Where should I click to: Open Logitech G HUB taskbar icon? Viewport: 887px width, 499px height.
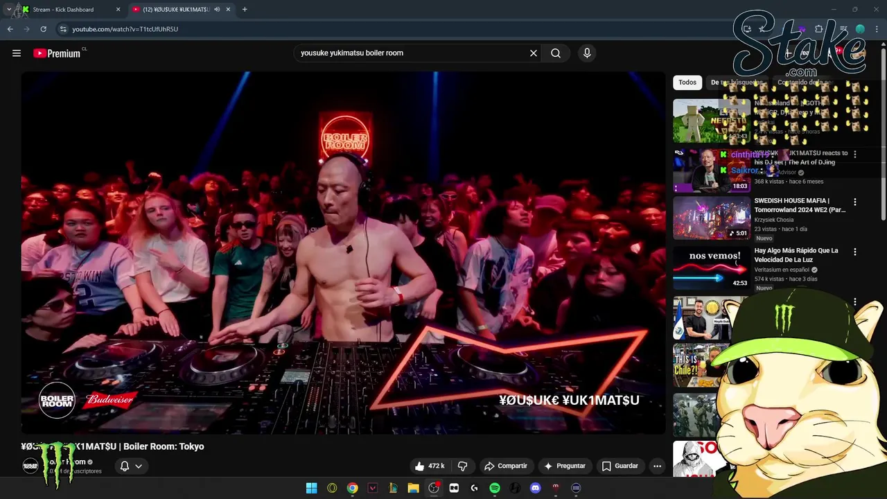(474, 488)
